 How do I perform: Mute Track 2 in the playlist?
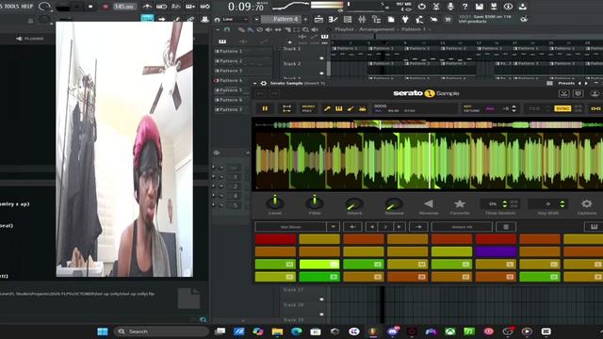(x=322, y=73)
